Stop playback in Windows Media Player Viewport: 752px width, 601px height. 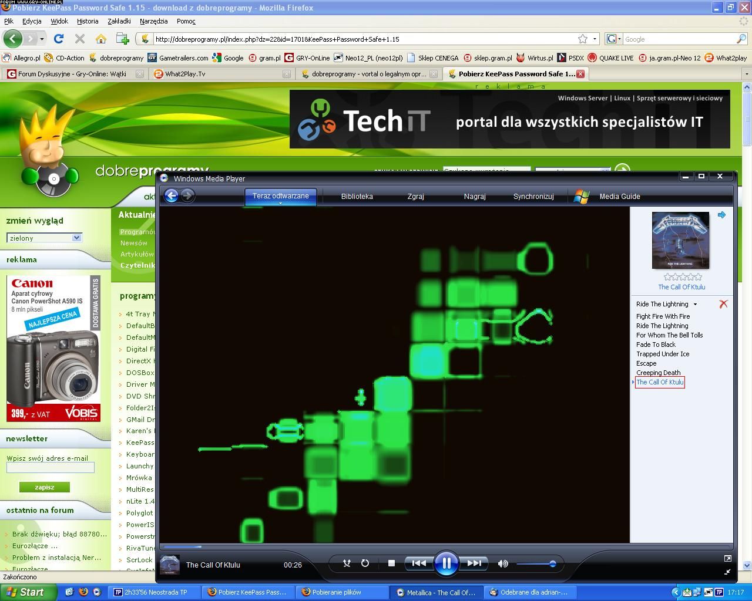(x=391, y=563)
